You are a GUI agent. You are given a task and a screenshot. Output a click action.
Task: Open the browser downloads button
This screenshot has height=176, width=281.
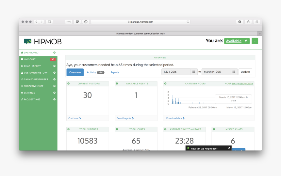click(240, 22)
